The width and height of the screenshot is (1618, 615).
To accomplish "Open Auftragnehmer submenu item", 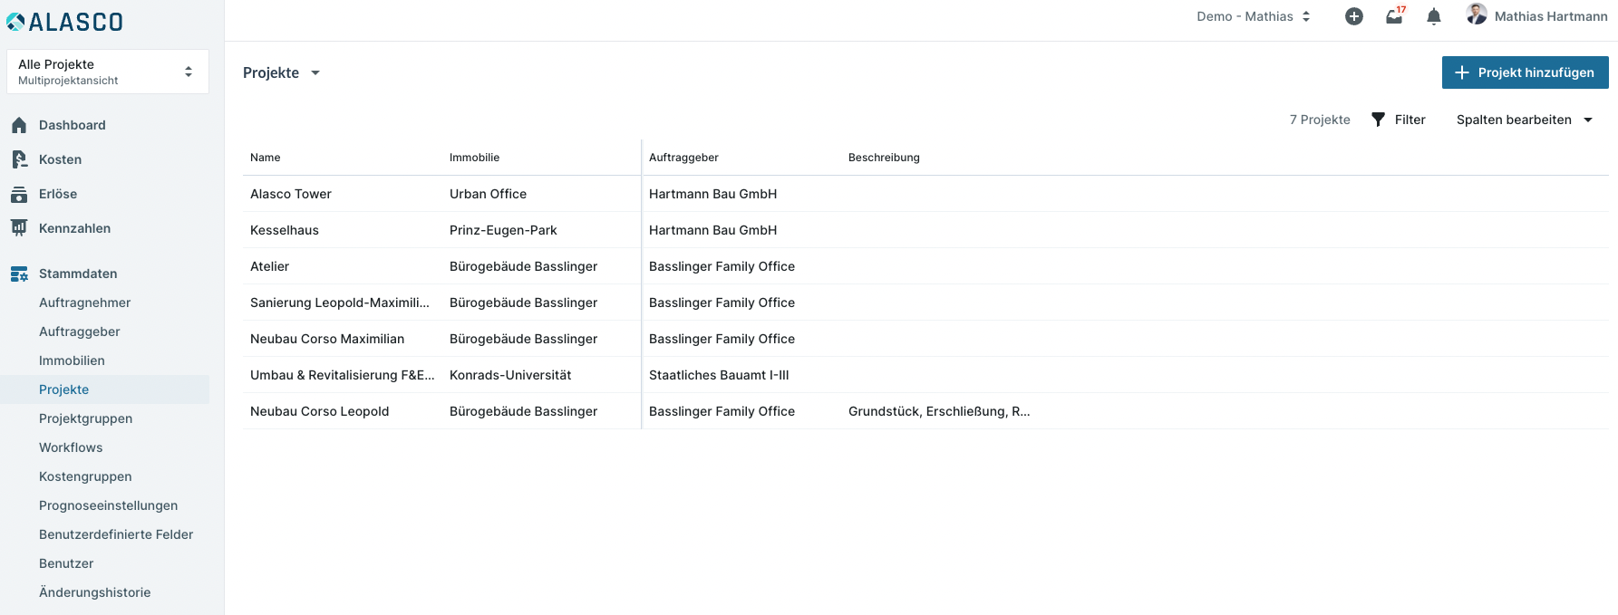I will click(x=85, y=303).
